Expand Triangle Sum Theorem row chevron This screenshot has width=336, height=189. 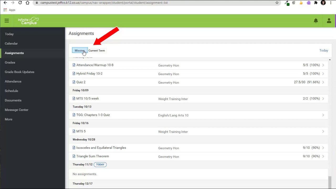tap(323, 156)
